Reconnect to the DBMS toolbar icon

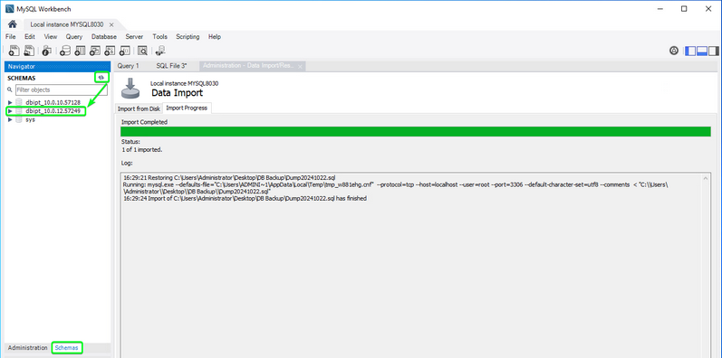(x=160, y=51)
